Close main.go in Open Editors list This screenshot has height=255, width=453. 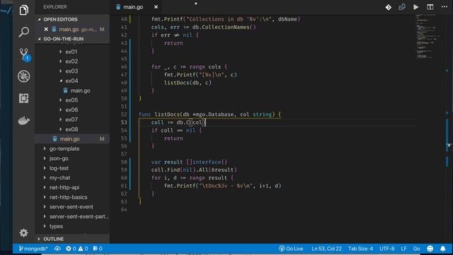pyautogui.click(x=46, y=29)
